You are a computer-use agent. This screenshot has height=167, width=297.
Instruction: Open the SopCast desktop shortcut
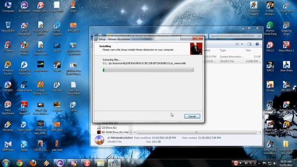click(x=57, y=86)
